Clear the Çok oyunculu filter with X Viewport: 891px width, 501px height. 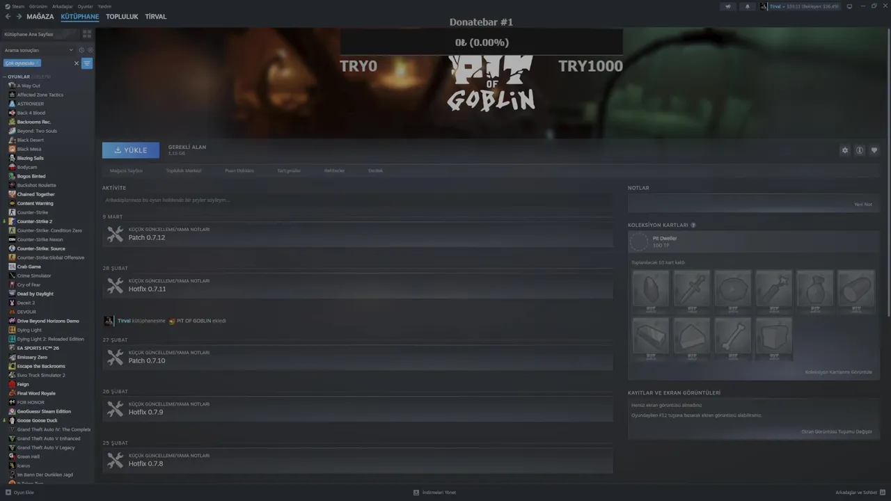tap(77, 63)
